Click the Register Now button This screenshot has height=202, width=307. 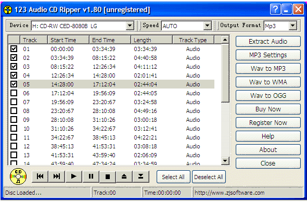268,123
